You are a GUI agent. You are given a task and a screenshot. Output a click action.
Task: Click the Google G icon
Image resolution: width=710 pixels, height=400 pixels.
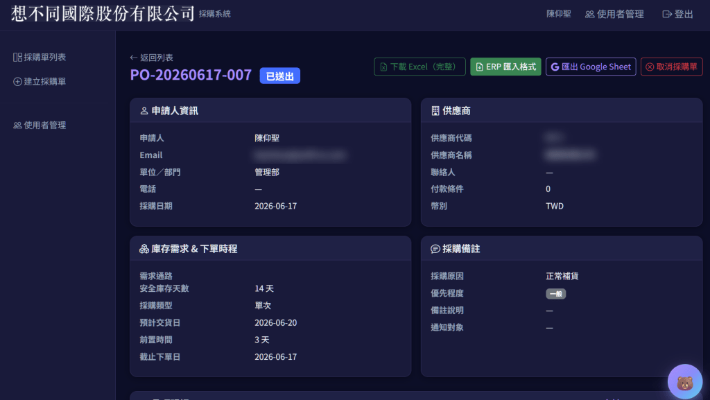click(555, 67)
